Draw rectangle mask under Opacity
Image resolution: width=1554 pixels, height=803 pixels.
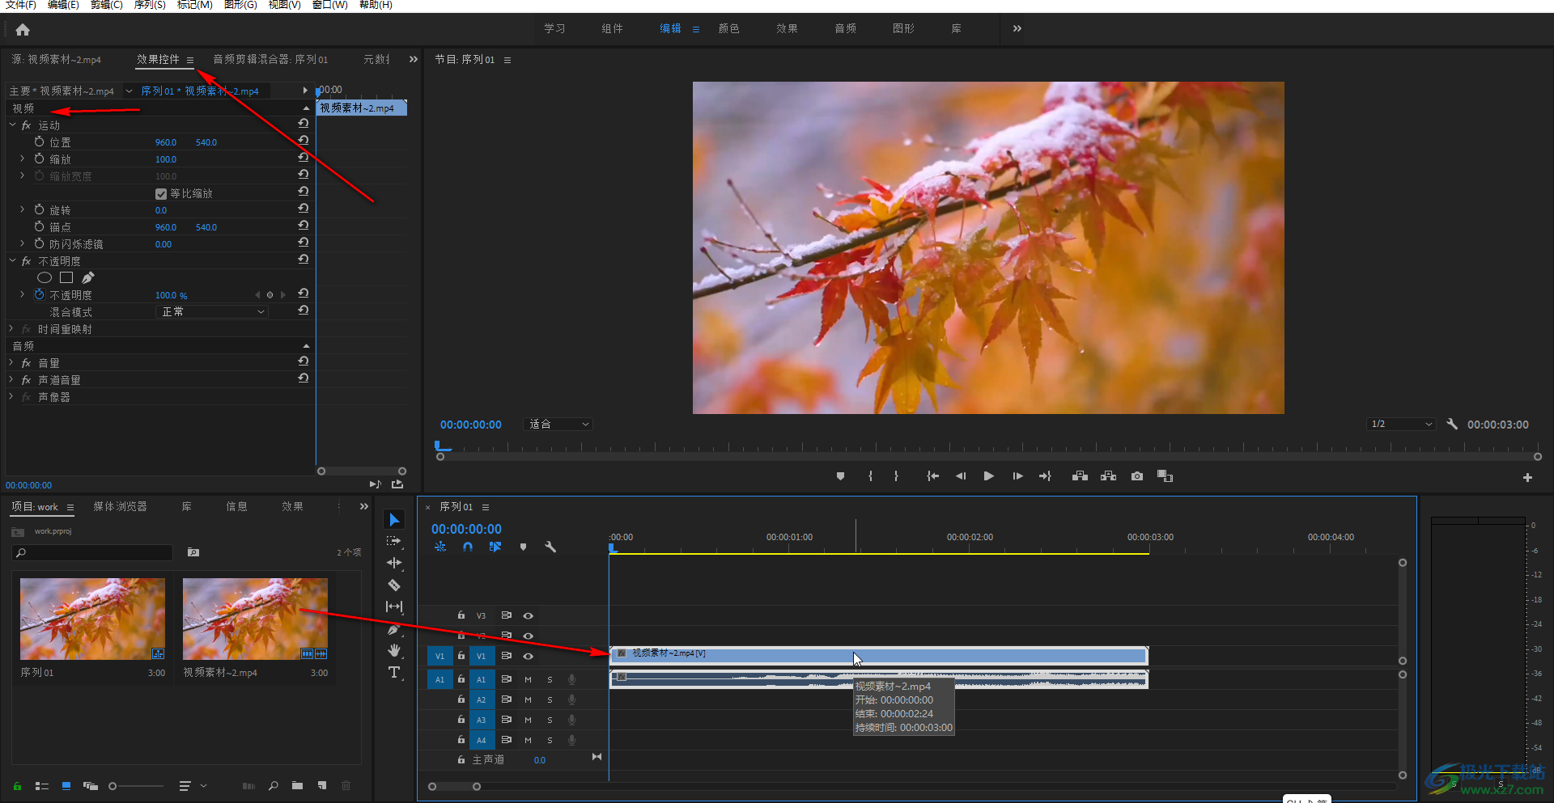66,277
